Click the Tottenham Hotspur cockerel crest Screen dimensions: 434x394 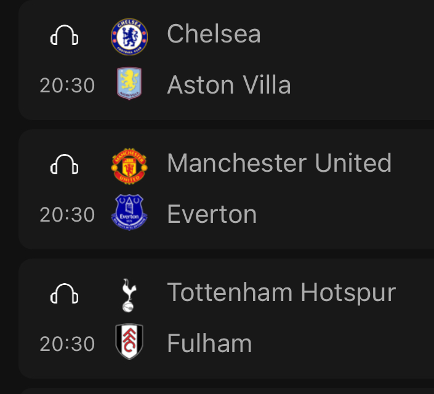point(129,295)
